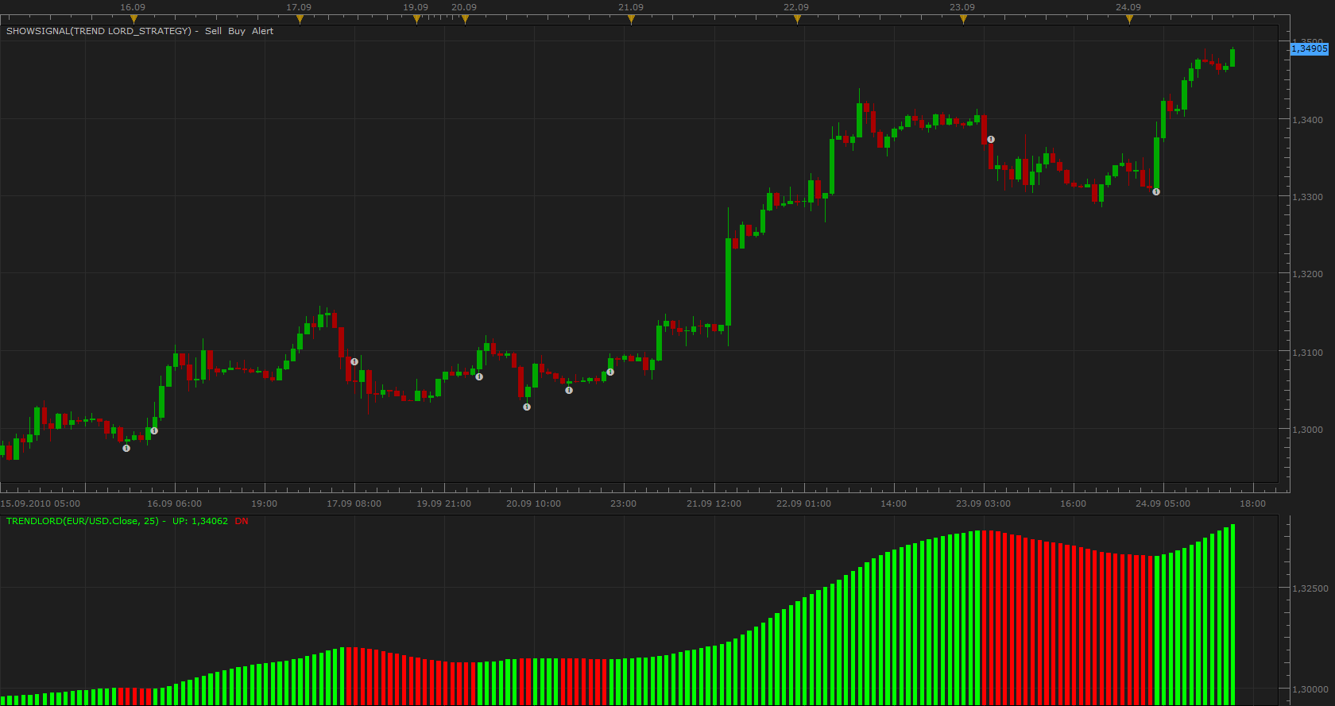This screenshot has height=706, width=1335.
Task: Click the 1,3100 price axis label
Action: point(1308,353)
